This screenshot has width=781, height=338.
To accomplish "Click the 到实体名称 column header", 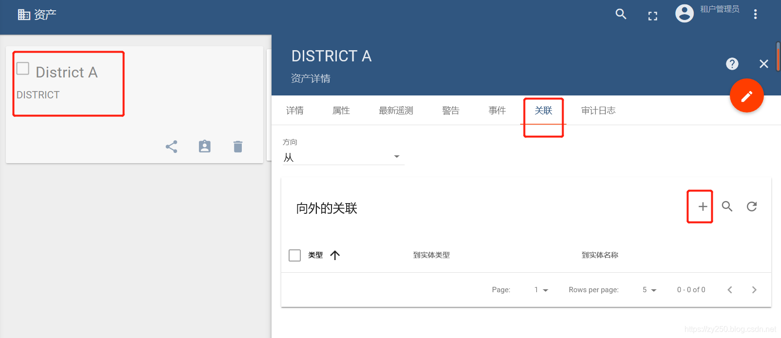I will pos(600,255).
